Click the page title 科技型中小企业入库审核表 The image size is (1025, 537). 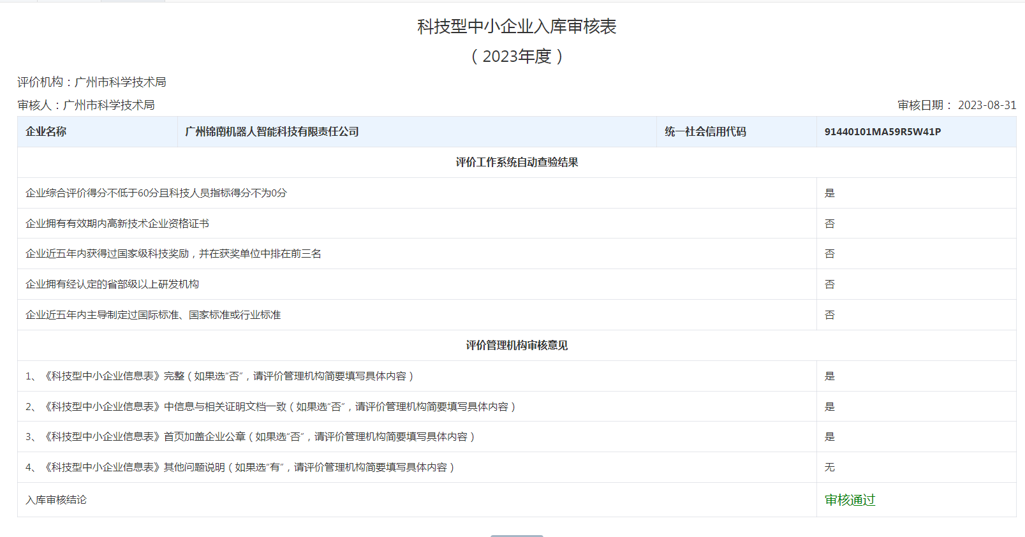coord(517,27)
